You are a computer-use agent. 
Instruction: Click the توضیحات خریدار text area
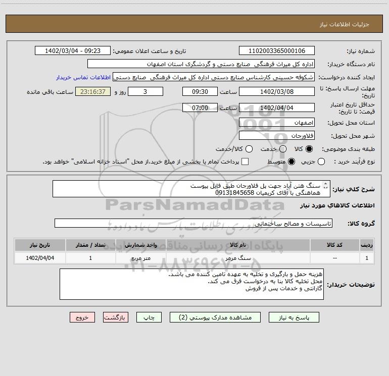(191, 284)
